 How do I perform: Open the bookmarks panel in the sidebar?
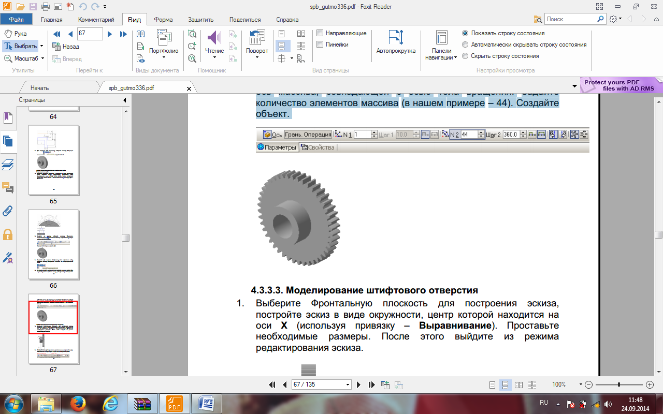coord(8,118)
